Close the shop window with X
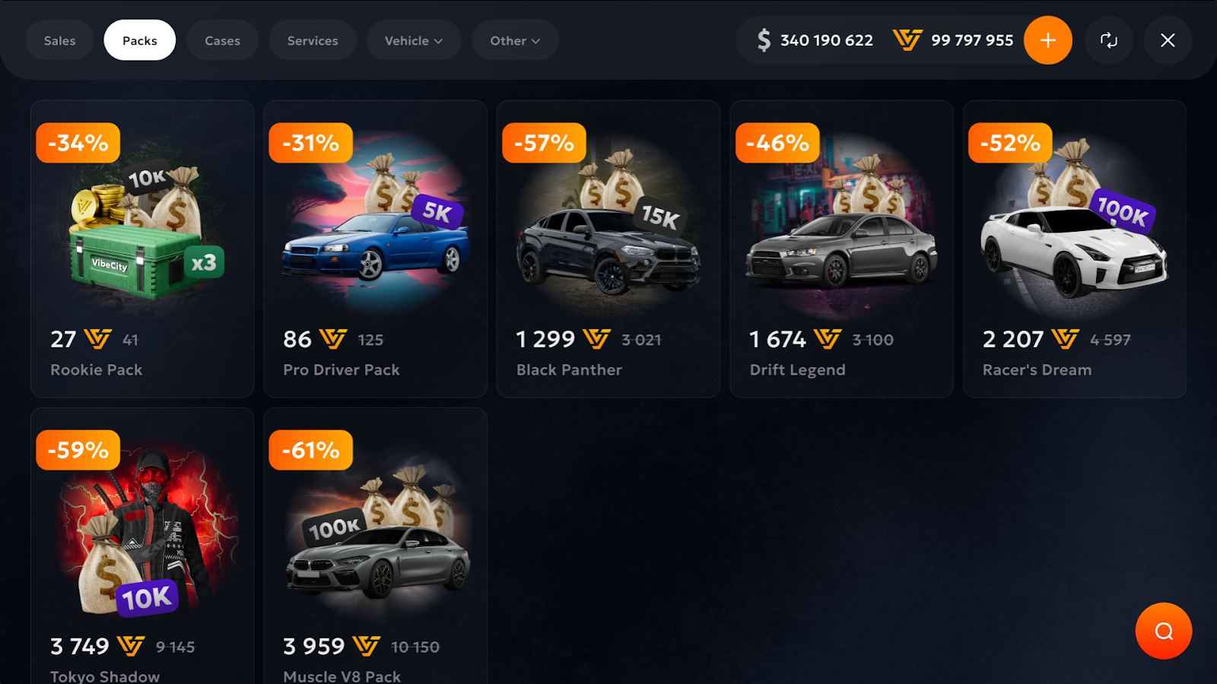 coord(1168,40)
